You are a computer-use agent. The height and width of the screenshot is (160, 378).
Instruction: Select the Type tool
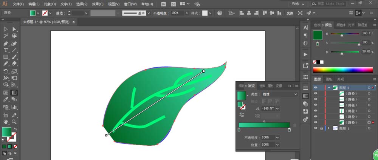pos(6,50)
